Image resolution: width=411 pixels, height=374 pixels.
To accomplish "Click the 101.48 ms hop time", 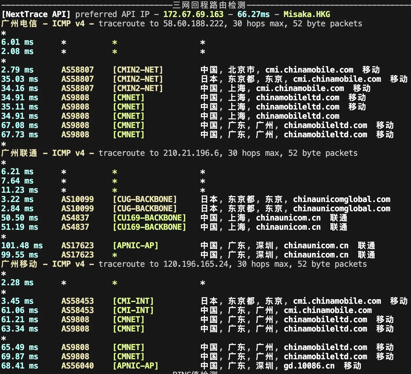I will [22, 245].
